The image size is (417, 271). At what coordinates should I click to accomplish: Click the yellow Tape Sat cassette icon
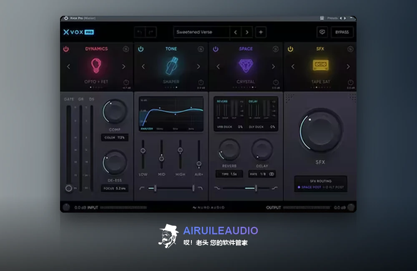point(320,65)
